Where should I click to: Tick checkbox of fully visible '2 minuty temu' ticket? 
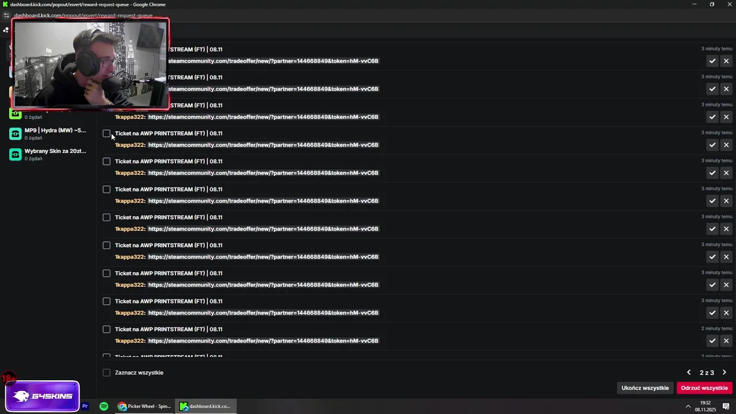[x=106, y=329]
